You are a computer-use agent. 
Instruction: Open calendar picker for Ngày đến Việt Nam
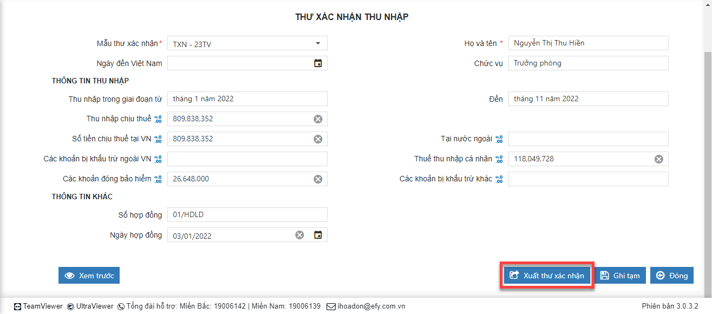(318, 63)
